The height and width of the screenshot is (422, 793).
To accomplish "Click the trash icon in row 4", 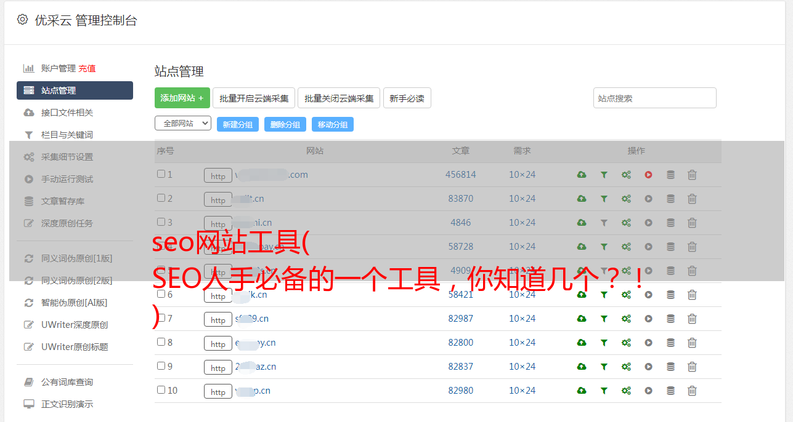I will [692, 247].
